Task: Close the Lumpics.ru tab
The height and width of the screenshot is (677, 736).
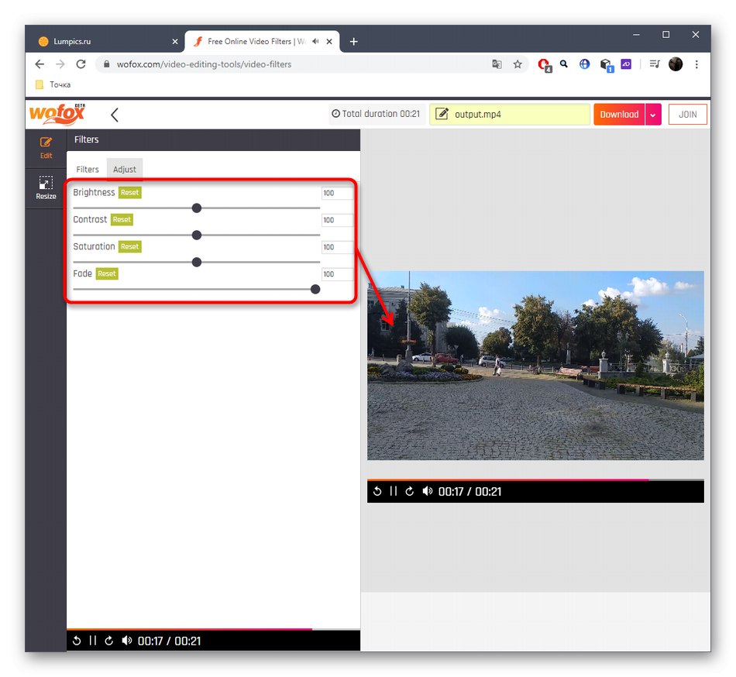Action: (x=175, y=41)
